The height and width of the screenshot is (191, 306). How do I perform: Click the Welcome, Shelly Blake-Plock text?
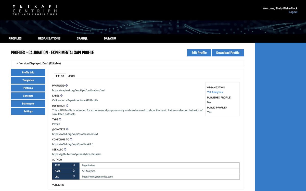pyautogui.click(x=280, y=8)
